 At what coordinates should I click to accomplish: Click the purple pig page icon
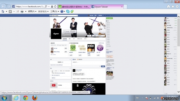point(100,48)
